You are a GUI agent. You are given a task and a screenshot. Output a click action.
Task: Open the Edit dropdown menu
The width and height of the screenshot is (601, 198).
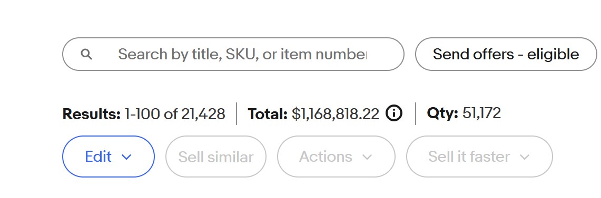tap(109, 157)
